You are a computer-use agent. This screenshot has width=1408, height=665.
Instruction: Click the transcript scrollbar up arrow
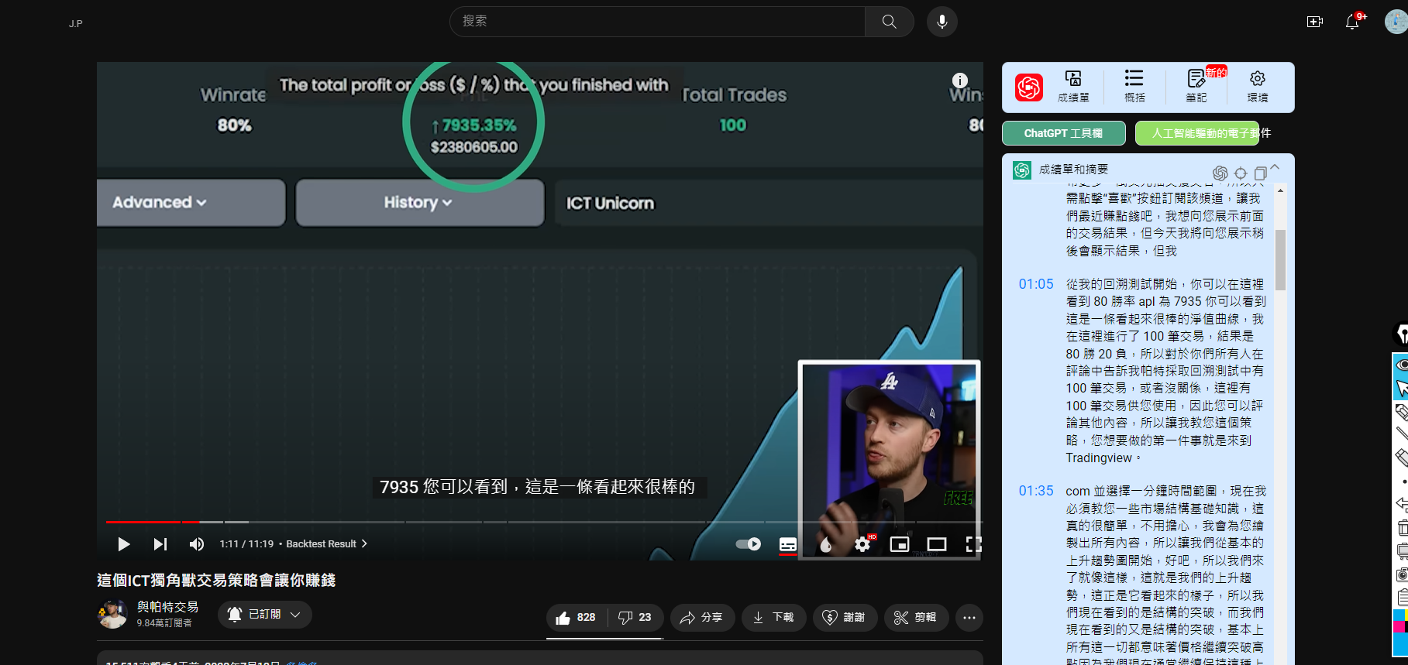point(1280,190)
